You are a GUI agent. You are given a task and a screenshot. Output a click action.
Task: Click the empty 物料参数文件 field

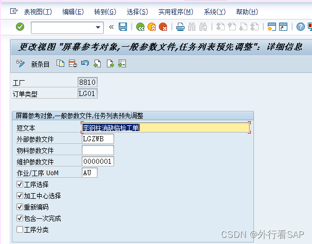(98, 150)
